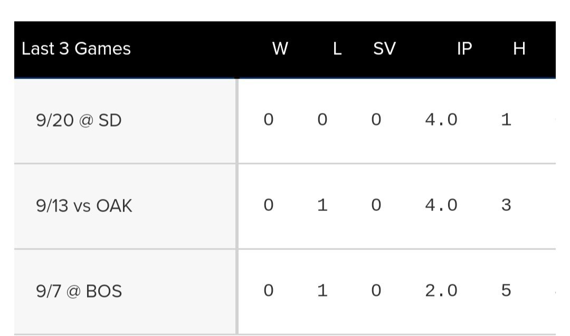Click the hits value 1 for SD game
Image resolution: width=570 pixels, height=336 pixels.
(506, 120)
